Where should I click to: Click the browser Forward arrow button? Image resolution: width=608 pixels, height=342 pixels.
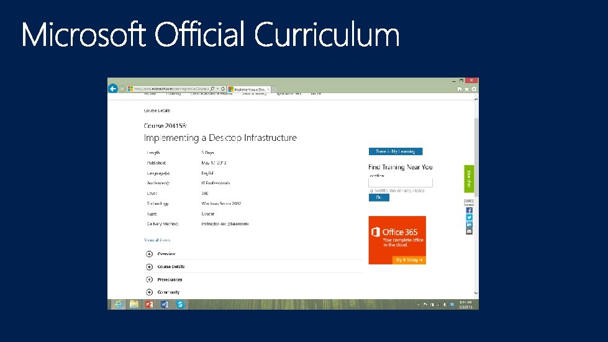pos(122,89)
